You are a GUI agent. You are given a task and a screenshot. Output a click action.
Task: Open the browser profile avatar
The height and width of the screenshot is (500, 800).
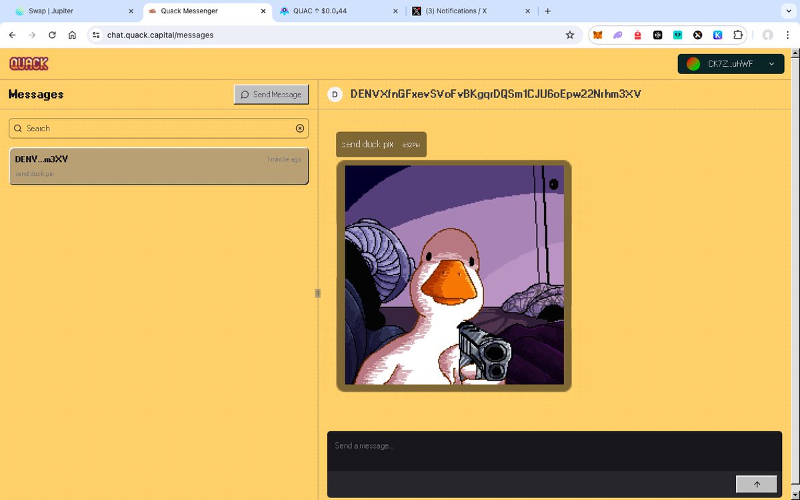coord(768,35)
